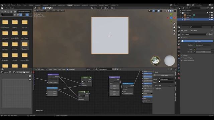The image size is (214, 120).
Task: Refresh the file browser list
Action: (x=11, y=12)
